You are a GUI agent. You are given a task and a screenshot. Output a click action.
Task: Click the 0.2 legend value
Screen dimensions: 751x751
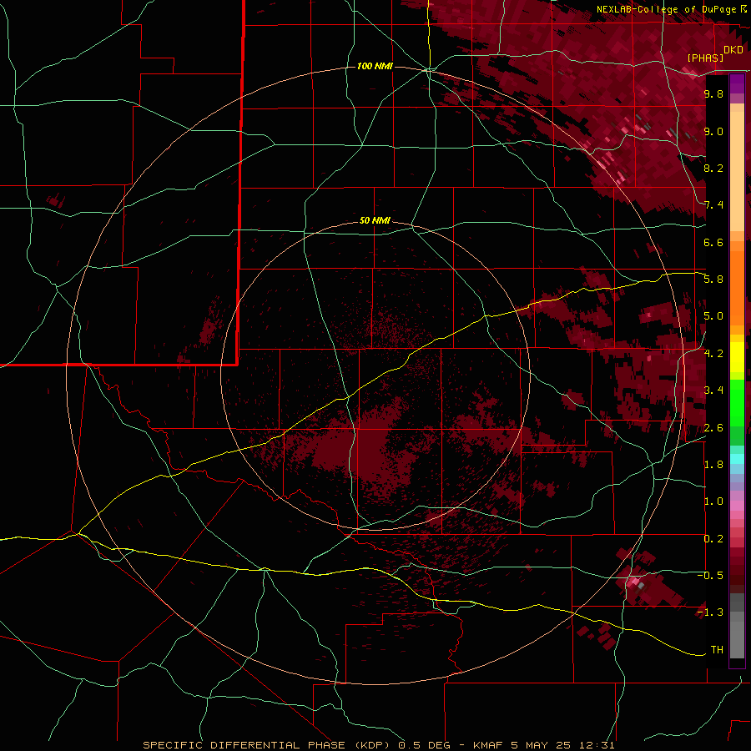click(x=713, y=539)
